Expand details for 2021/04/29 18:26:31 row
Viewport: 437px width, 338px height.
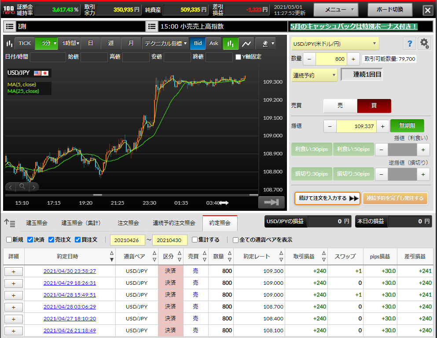[14, 283]
